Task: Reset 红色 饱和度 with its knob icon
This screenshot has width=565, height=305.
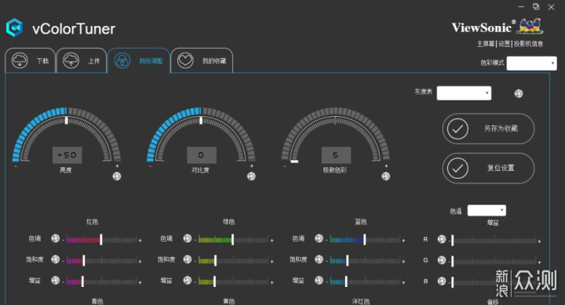Action: click(55, 260)
